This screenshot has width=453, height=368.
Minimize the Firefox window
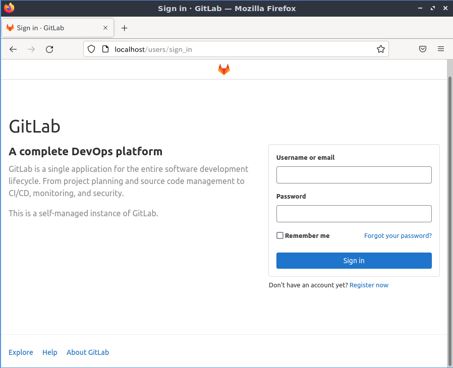420,9
